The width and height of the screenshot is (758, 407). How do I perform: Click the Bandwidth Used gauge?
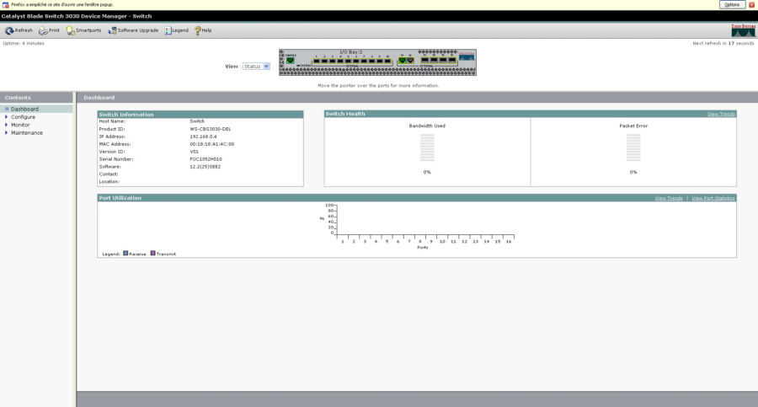pos(427,147)
